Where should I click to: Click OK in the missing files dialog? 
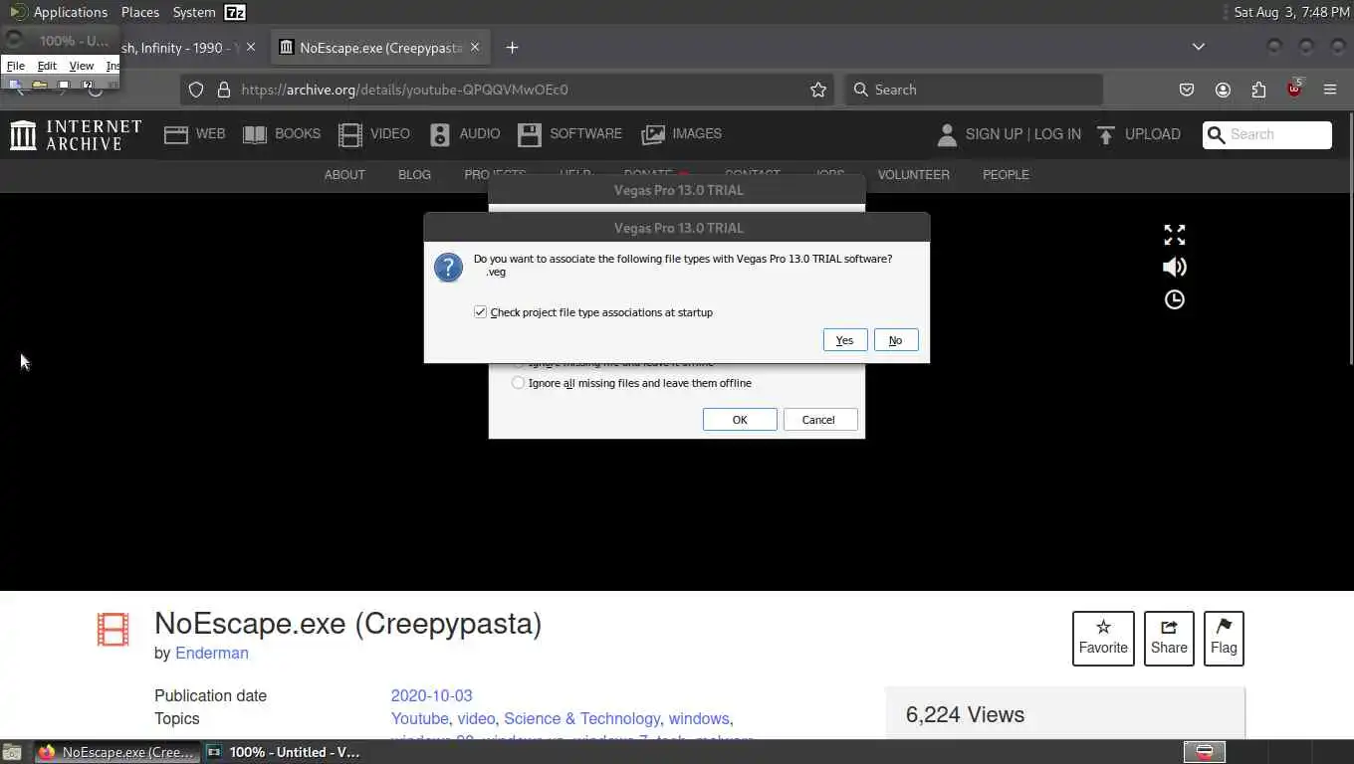(x=740, y=420)
